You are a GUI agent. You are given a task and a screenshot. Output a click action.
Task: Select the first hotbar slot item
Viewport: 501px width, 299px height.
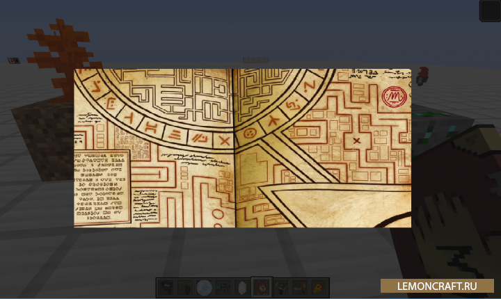pos(166,286)
